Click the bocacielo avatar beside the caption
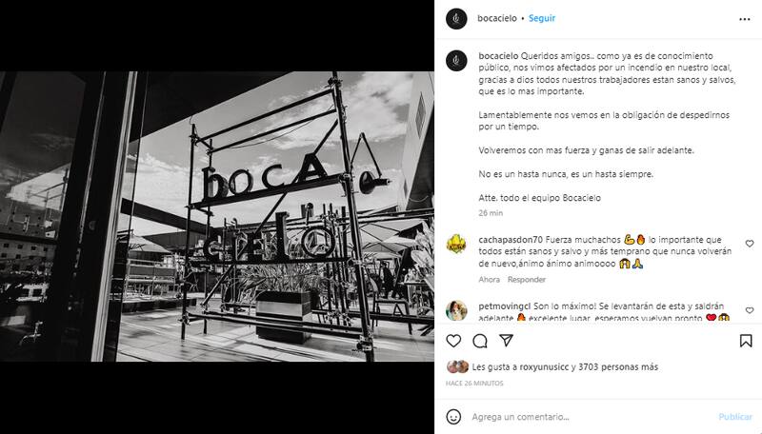The image size is (762, 434). coord(456,61)
